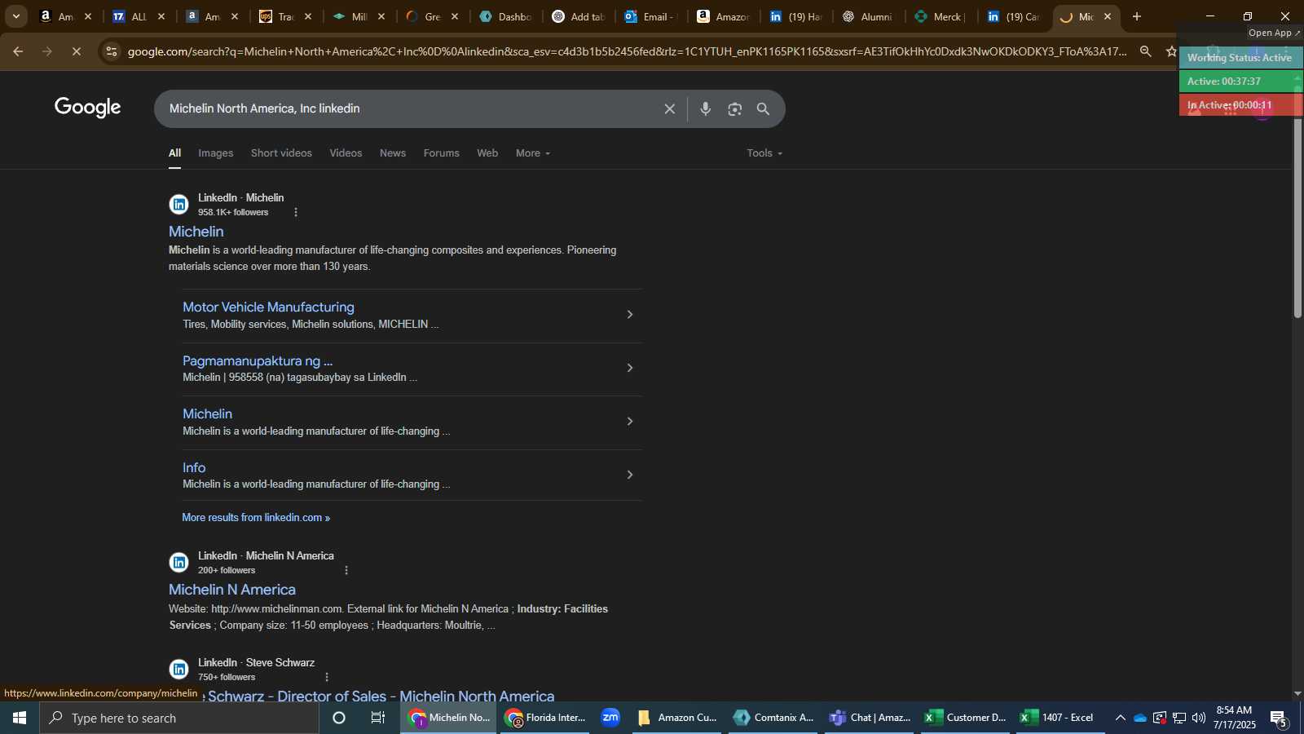Click Open App overlay button
Image resolution: width=1304 pixels, height=734 pixels.
[1275, 33]
